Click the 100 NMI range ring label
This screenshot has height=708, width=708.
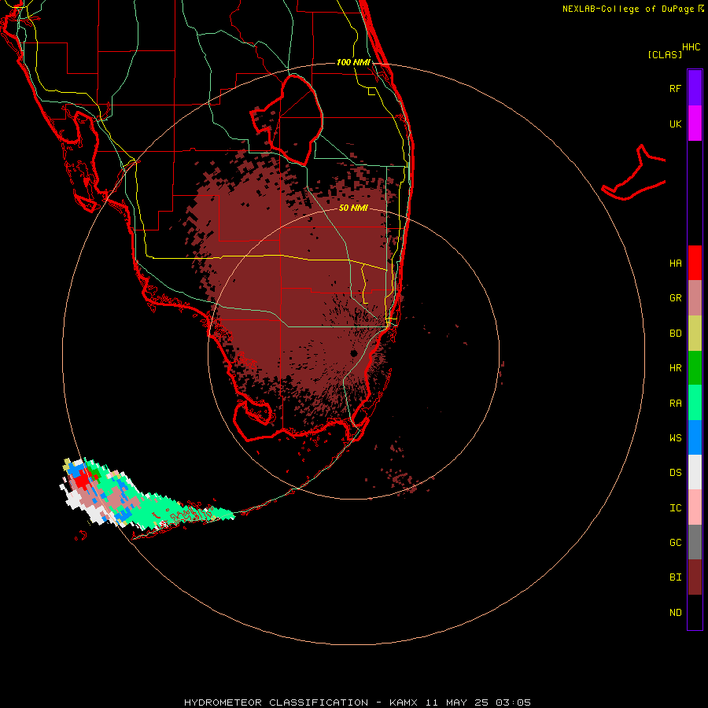pos(353,62)
